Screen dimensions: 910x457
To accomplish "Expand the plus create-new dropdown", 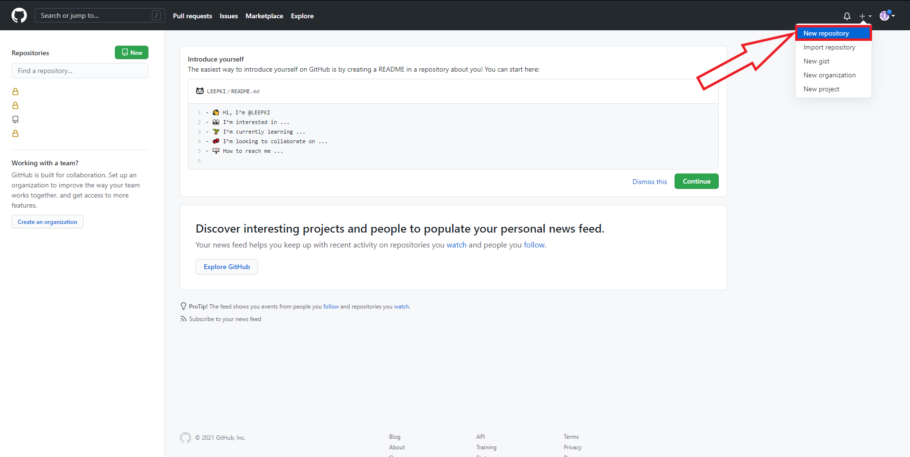I will [865, 16].
